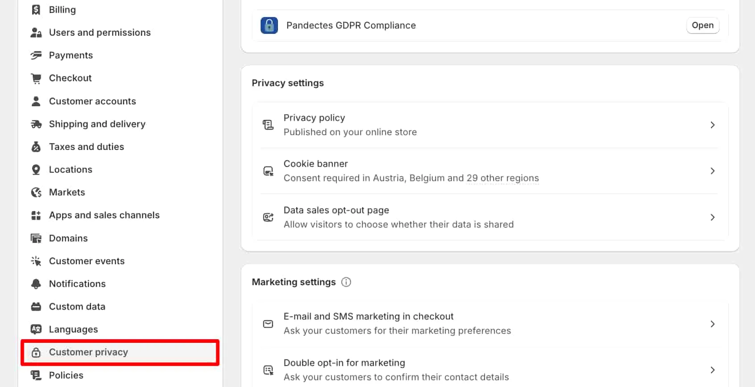Click the Privacy settings heading
Viewport: 755px width, 387px height.
tap(288, 83)
